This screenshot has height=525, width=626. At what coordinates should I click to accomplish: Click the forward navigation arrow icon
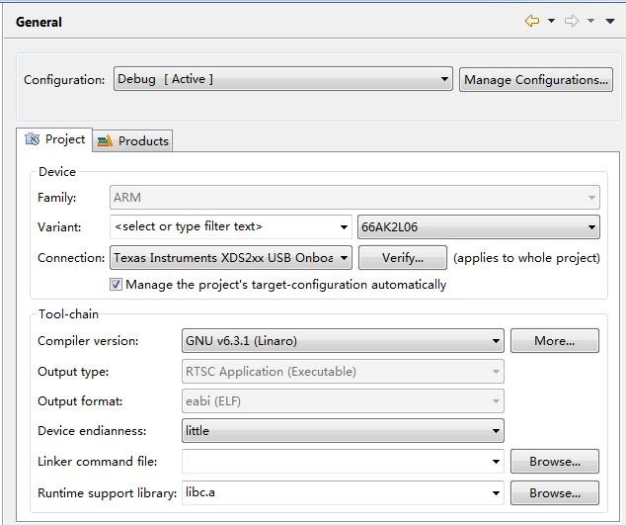click(x=572, y=21)
